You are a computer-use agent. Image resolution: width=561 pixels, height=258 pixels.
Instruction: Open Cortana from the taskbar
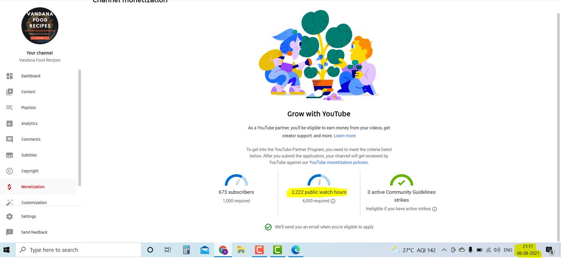pyautogui.click(x=150, y=250)
